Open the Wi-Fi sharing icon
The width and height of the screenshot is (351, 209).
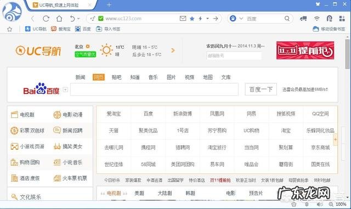(316, 19)
